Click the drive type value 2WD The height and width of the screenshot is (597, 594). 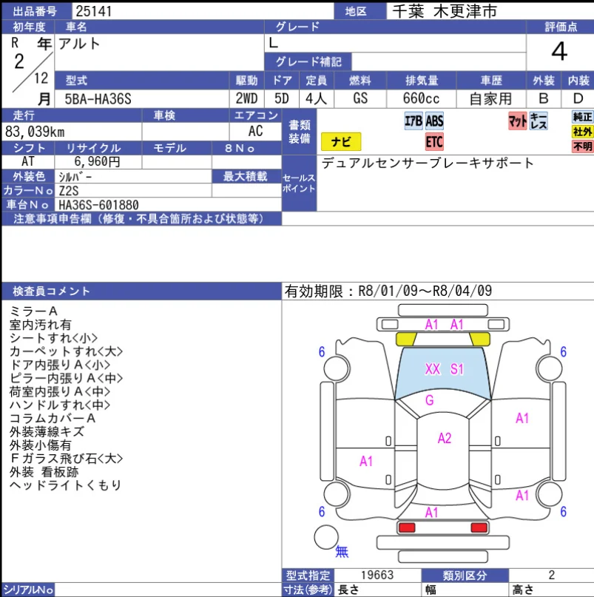(x=247, y=98)
